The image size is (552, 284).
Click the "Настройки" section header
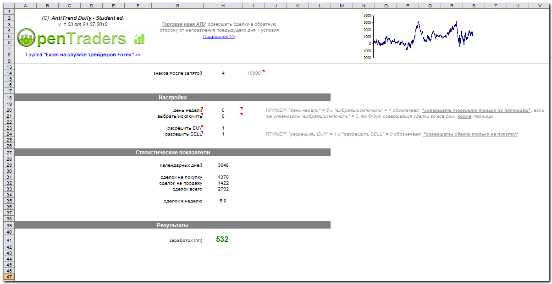click(x=172, y=97)
